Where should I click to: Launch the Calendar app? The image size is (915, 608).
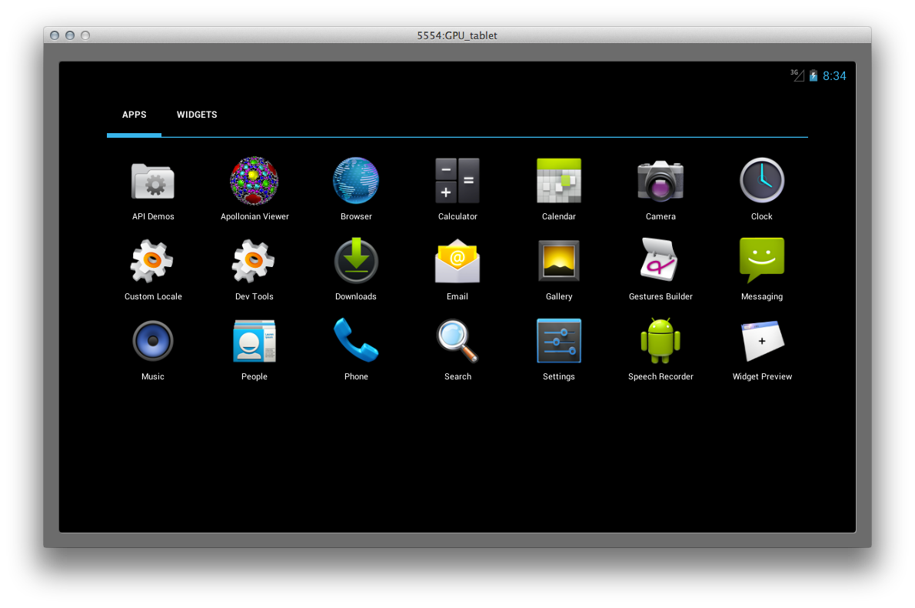coord(559,182)
